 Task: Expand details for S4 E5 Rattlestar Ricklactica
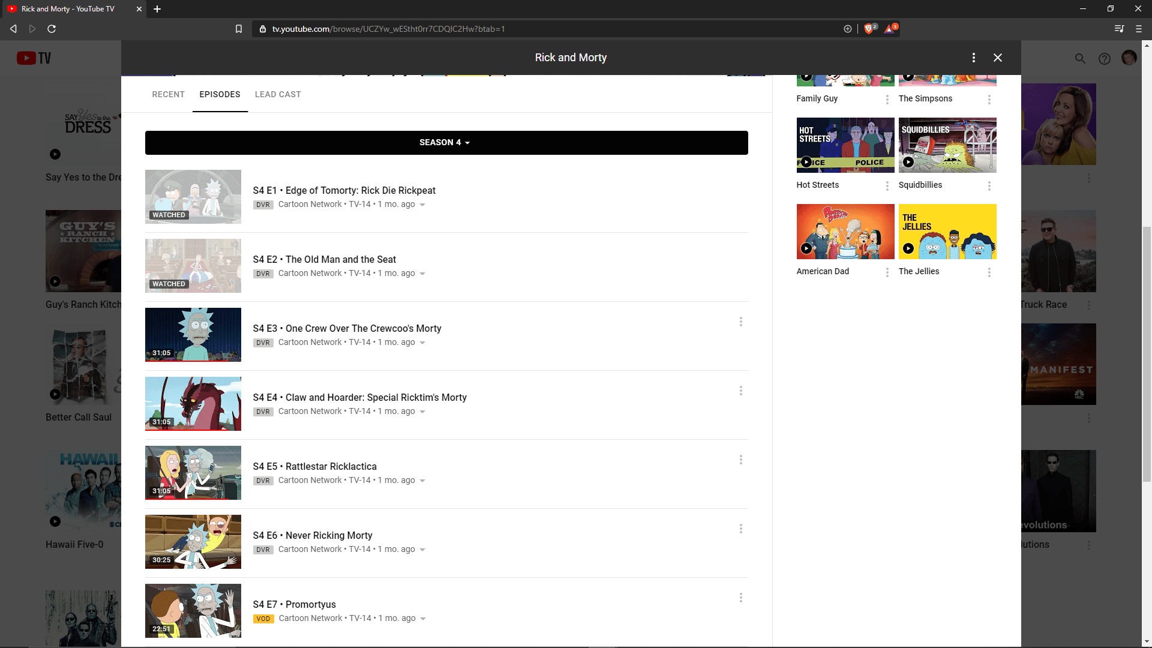[422, 480]
